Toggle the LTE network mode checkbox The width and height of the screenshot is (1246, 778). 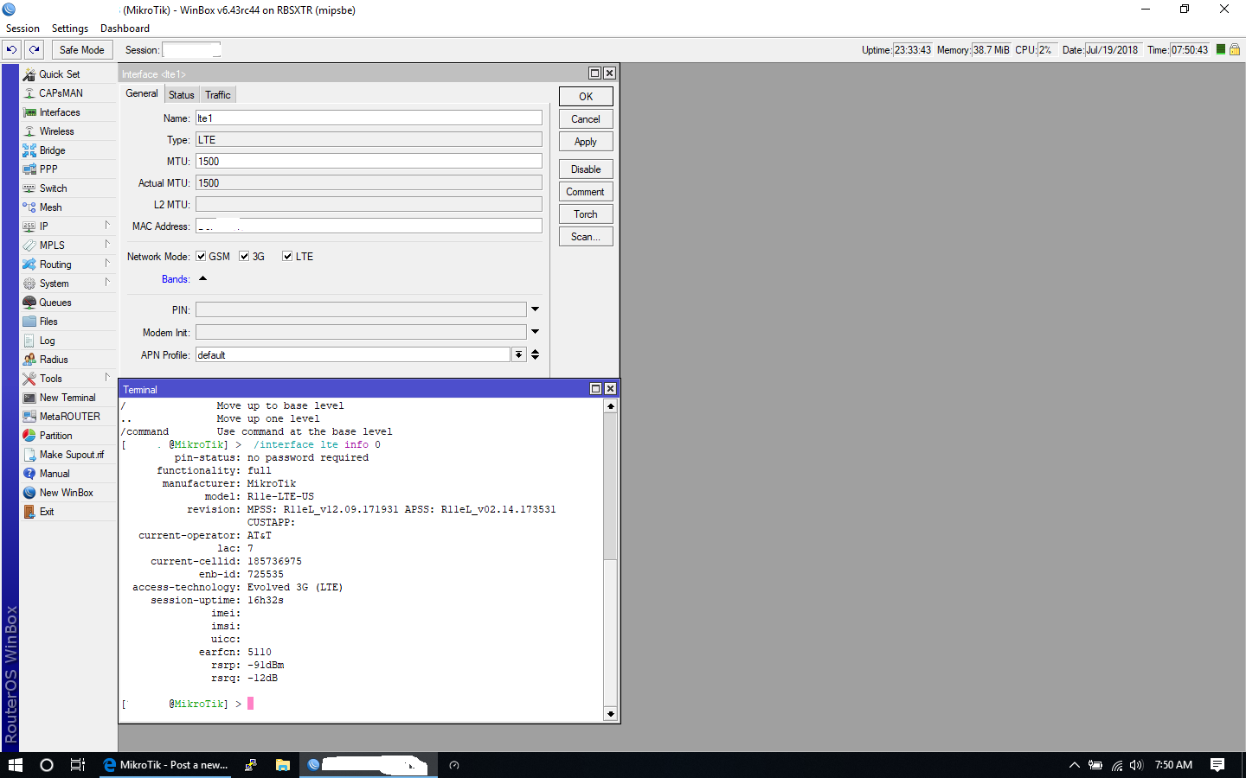click(x=287, y=257)
